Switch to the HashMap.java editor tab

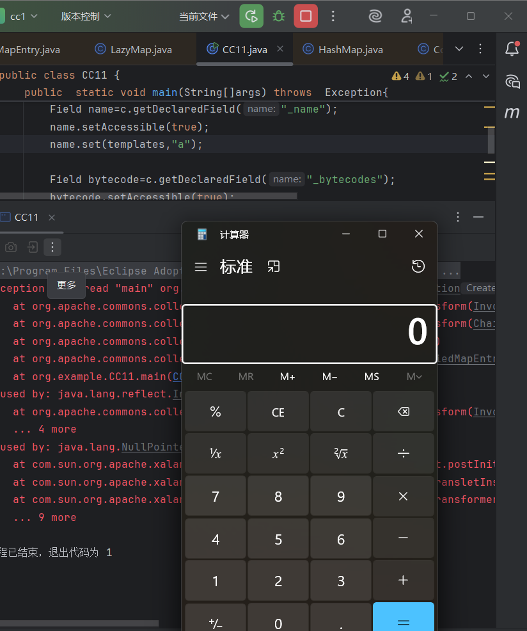[343, 49]
